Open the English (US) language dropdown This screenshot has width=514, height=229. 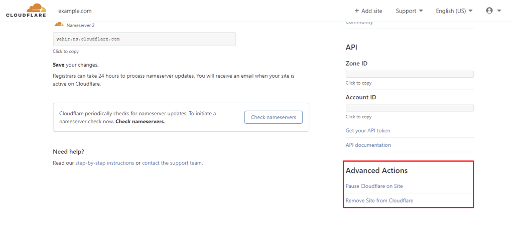click(454, 11)
